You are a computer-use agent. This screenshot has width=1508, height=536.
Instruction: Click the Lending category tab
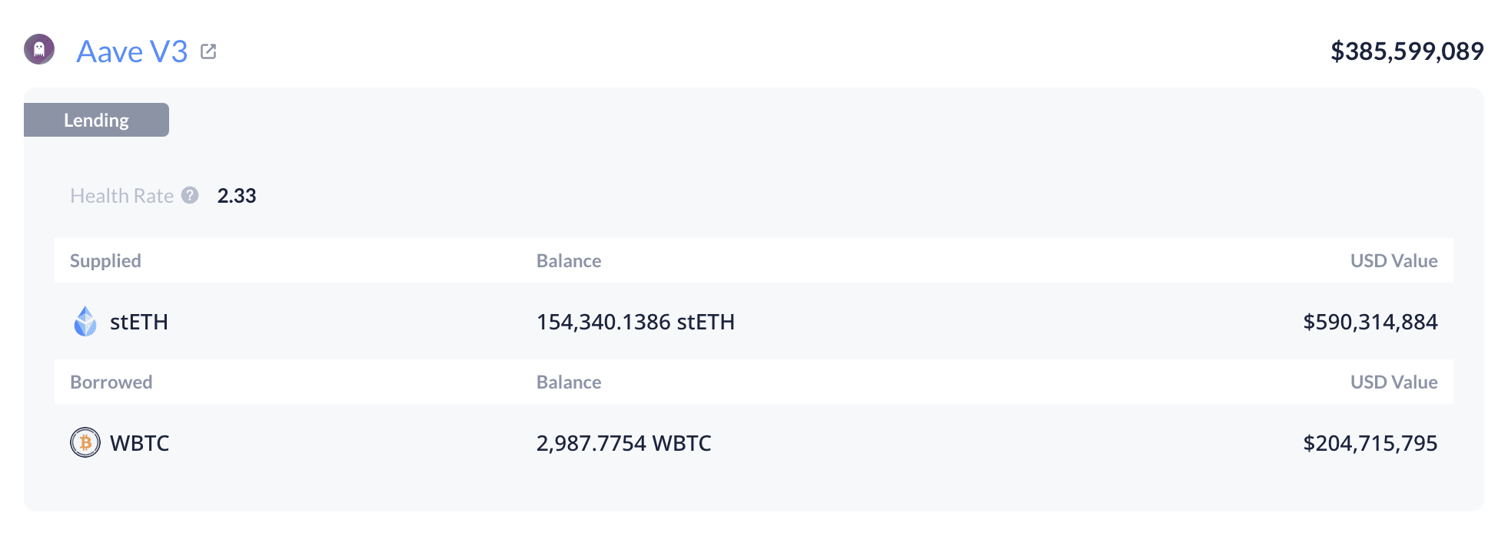(x=97, y=120)
